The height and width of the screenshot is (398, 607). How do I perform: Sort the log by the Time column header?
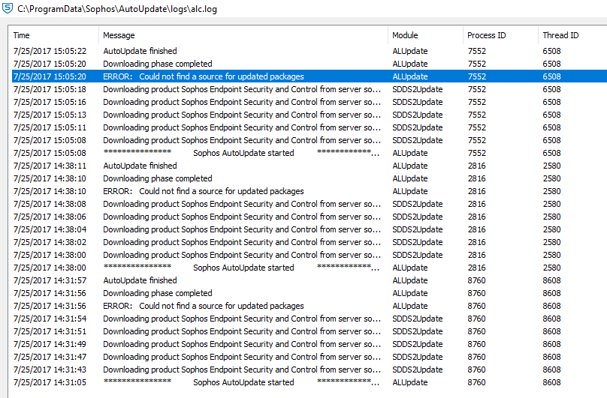pos(53,35)
